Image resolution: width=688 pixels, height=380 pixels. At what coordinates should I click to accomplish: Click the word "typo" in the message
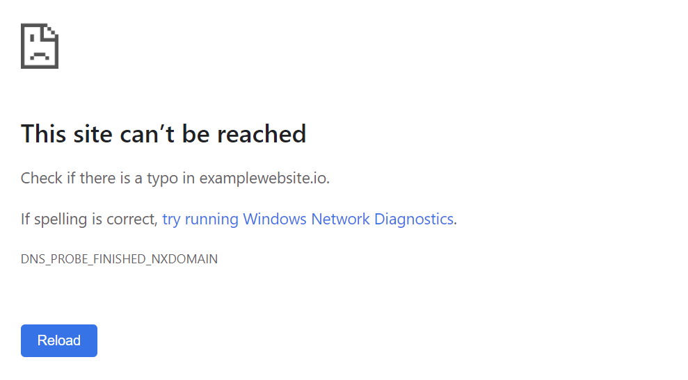pos(162,179)
